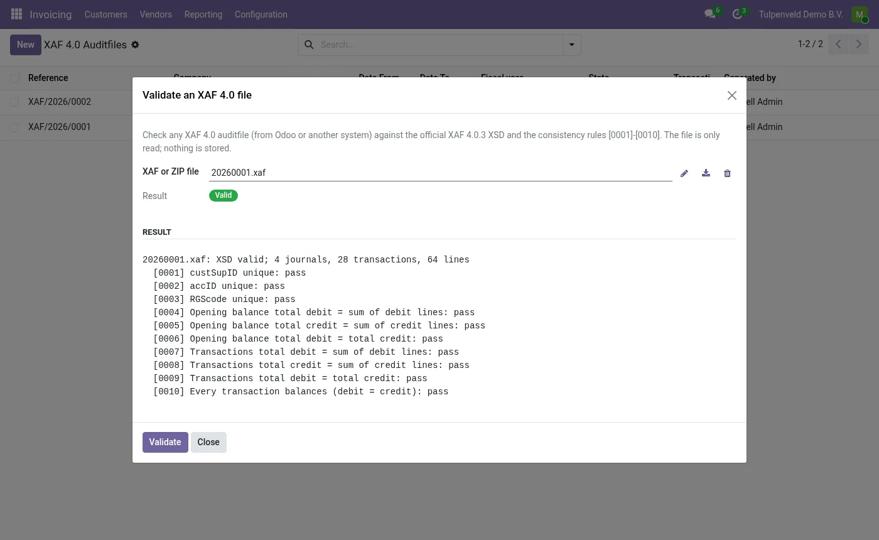This screenshot has height=540, width=879.
Task: Click the XAF or ZIP file label
Action: click(x=171, y=171)
